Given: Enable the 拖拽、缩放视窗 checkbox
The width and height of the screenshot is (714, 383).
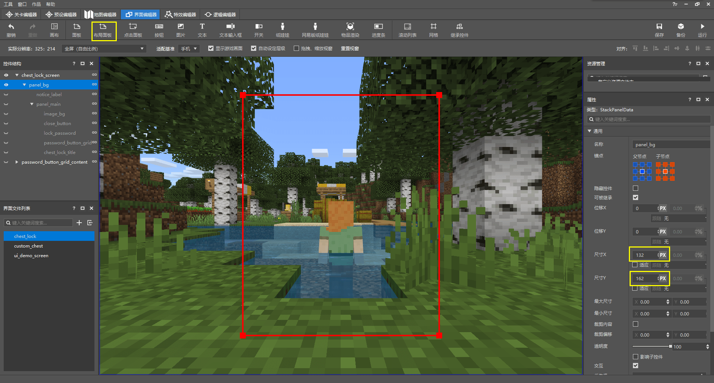Looking at the screenshot, I should click(x=296, y=48).
